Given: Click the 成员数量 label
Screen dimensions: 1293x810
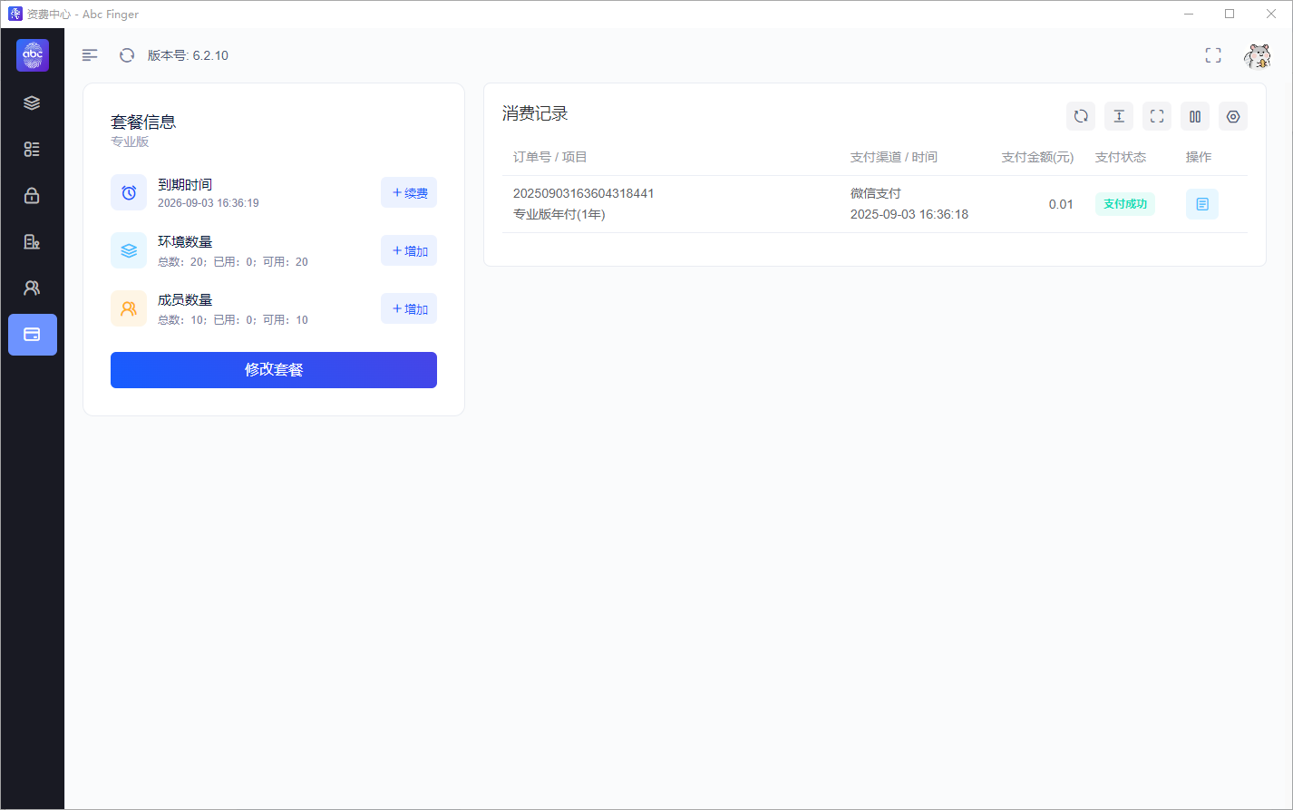Looking at the screenshot, I should pos(185,299).
